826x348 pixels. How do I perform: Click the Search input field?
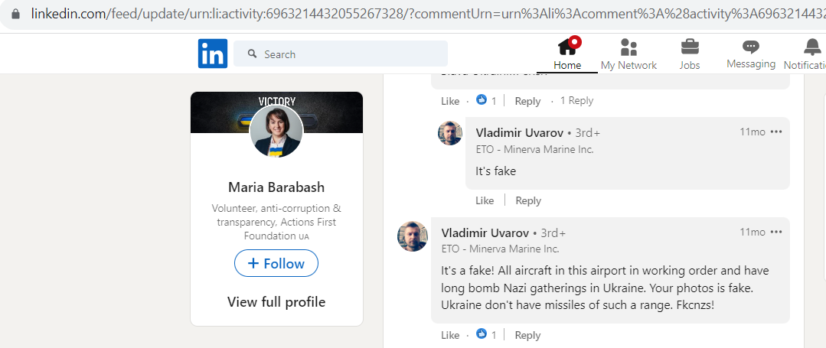(341, 54)
